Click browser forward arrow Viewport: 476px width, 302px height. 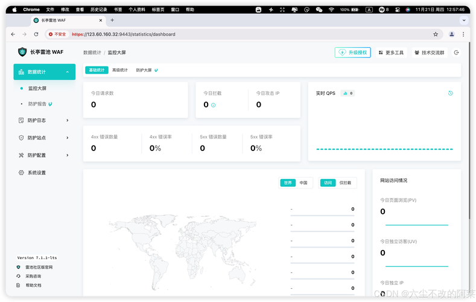click(x=24, y=34)
